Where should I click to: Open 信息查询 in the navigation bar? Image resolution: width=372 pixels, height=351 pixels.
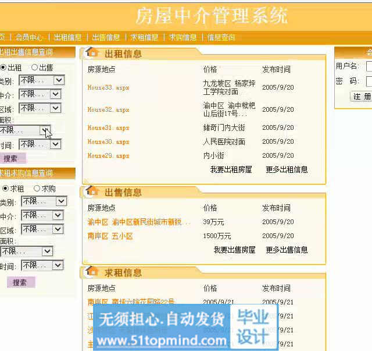[x=221, y=38]
